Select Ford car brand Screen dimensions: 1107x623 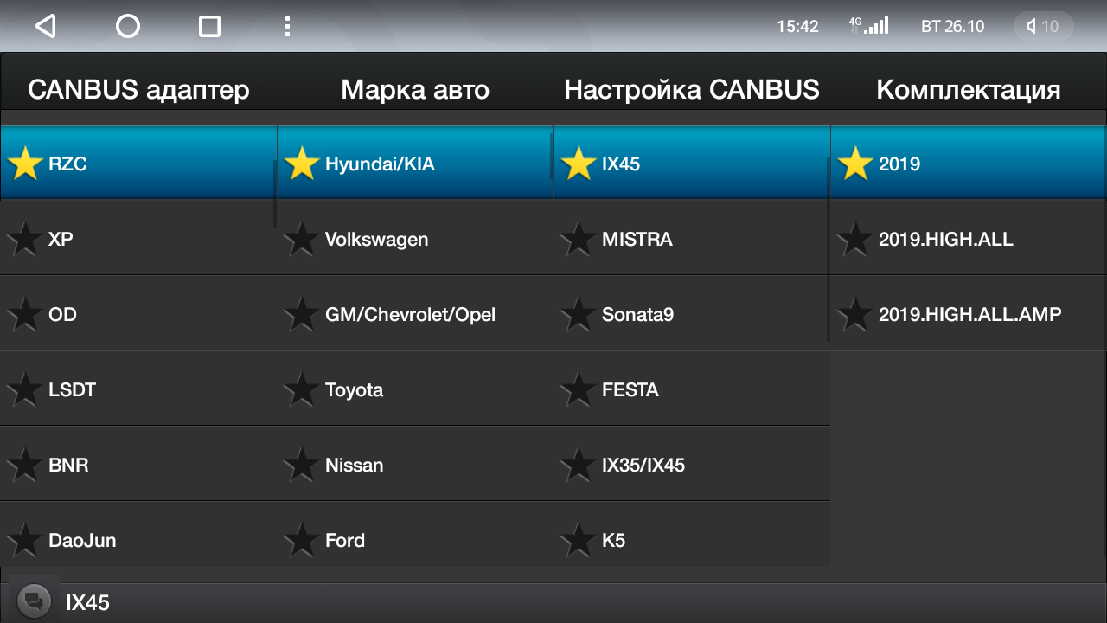click(x=415, y=535)
